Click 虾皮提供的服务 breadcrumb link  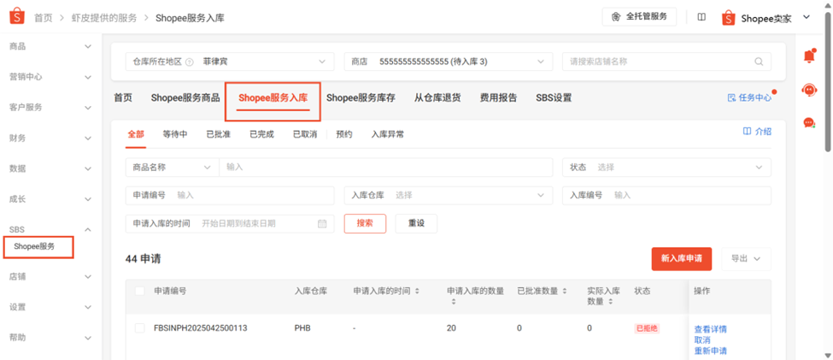click(104, 18)
